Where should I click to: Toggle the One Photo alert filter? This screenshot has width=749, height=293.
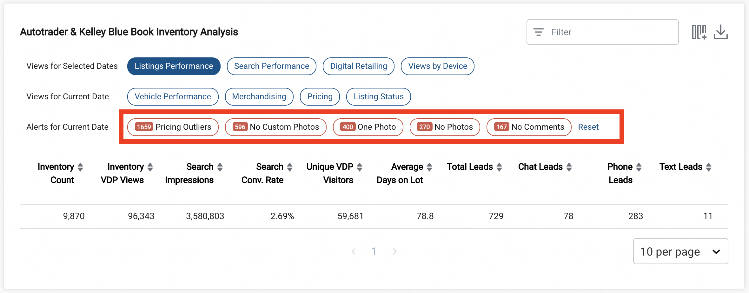click(368, 127)
